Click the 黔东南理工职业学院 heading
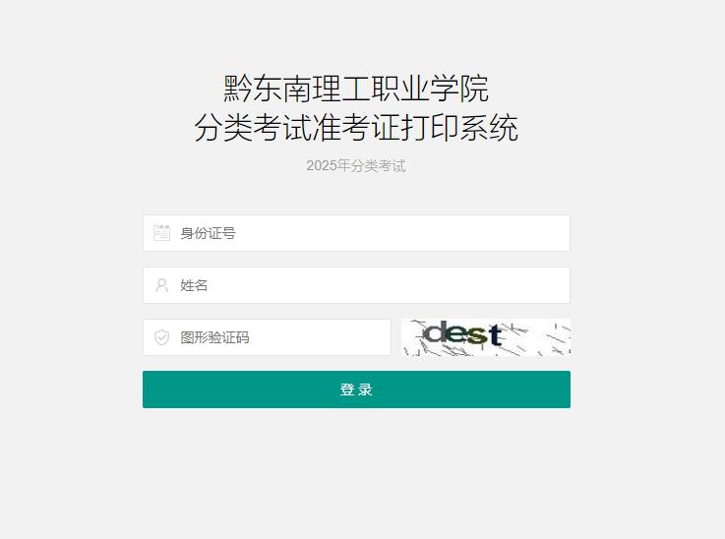This screenshot has width=725, height=539. [356, 89]
